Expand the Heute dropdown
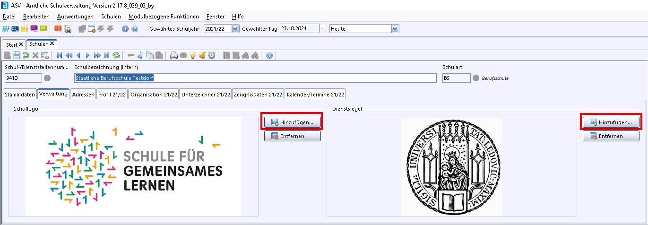 click(396, 29)
